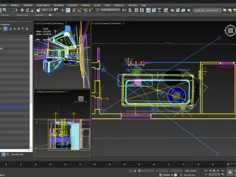Activate Select and Scale tool
Image resolution: width=236 pixels, height=177 pixels.
(x=33, y=10)
